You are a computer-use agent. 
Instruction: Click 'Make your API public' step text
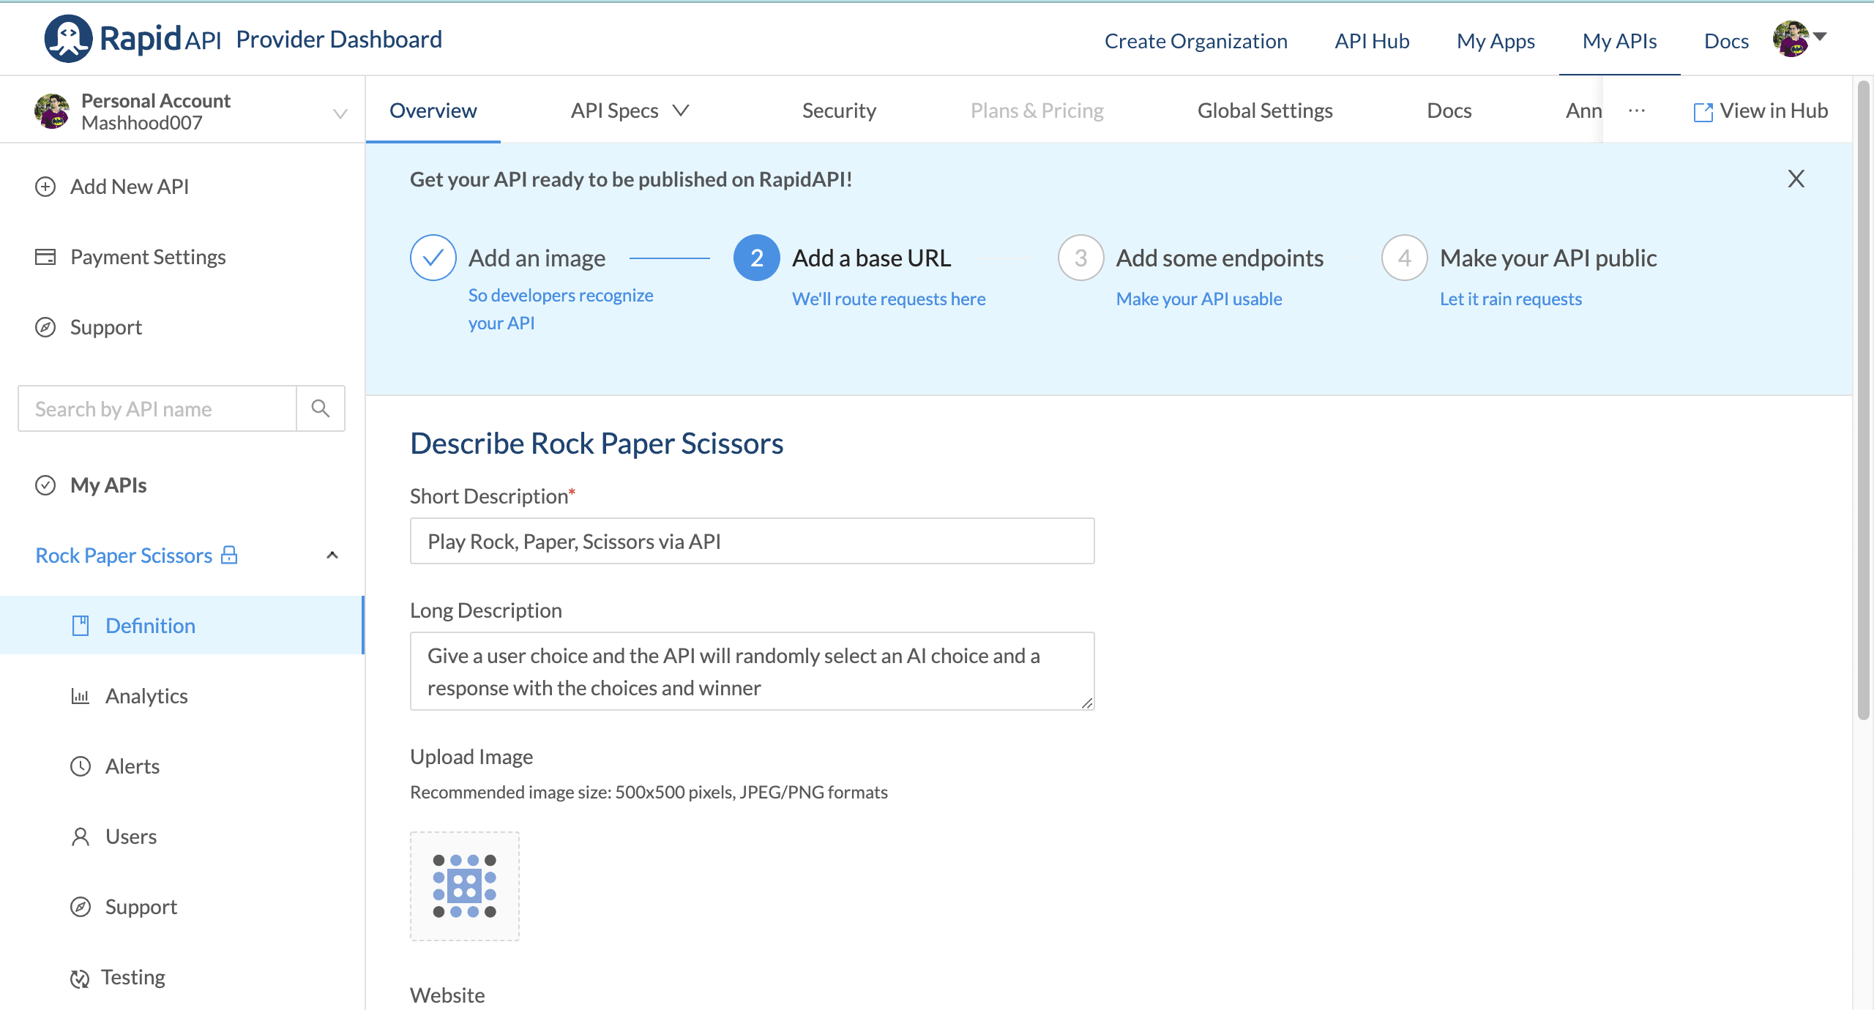(x=1548, y=258)
